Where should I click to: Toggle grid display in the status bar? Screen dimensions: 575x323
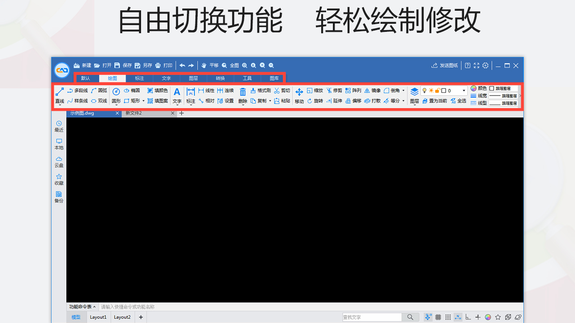pos(438,317)
